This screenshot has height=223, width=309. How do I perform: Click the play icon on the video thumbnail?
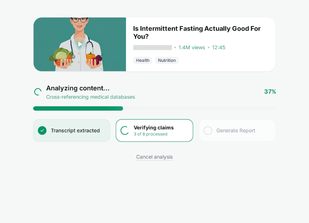pyautogui.click(x=80, y=44)
